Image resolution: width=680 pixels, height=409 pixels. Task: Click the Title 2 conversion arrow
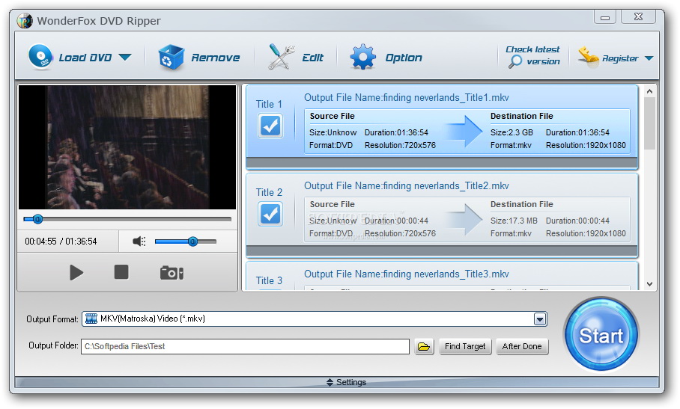pos(464,219)
